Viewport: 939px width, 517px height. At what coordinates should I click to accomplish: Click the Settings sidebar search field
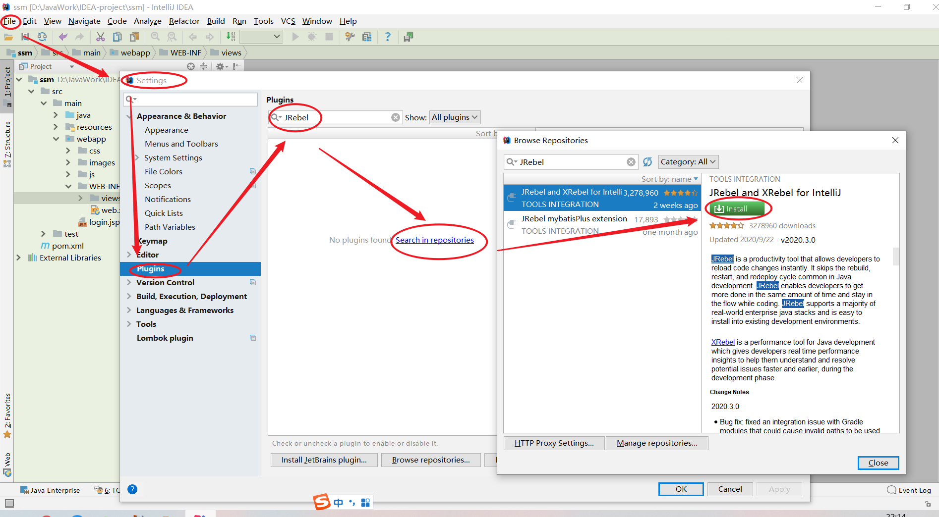click(190, 99)
